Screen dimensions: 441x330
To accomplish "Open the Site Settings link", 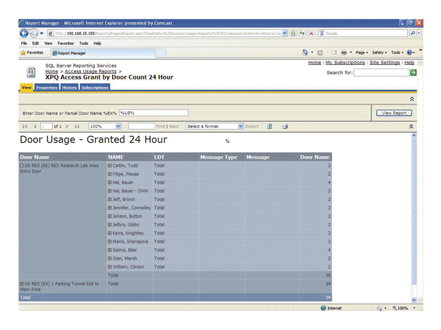I will pos(385,63).
